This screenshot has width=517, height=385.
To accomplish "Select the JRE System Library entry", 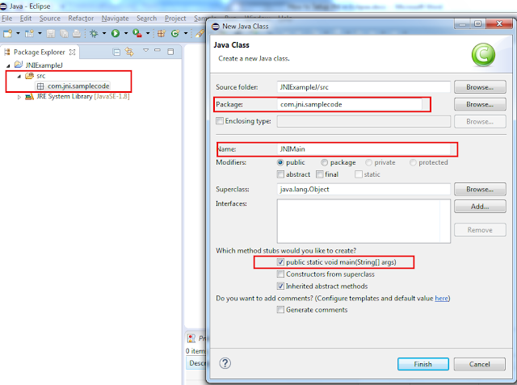I will coord(82,97).
